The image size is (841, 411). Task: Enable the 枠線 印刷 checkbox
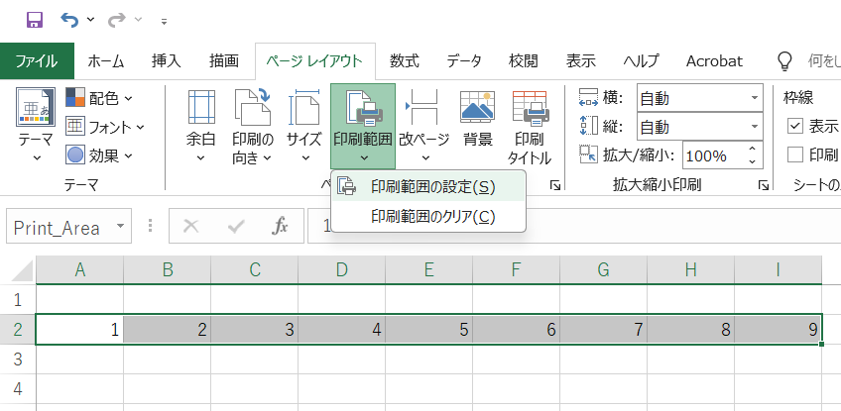tap(795, 154)
